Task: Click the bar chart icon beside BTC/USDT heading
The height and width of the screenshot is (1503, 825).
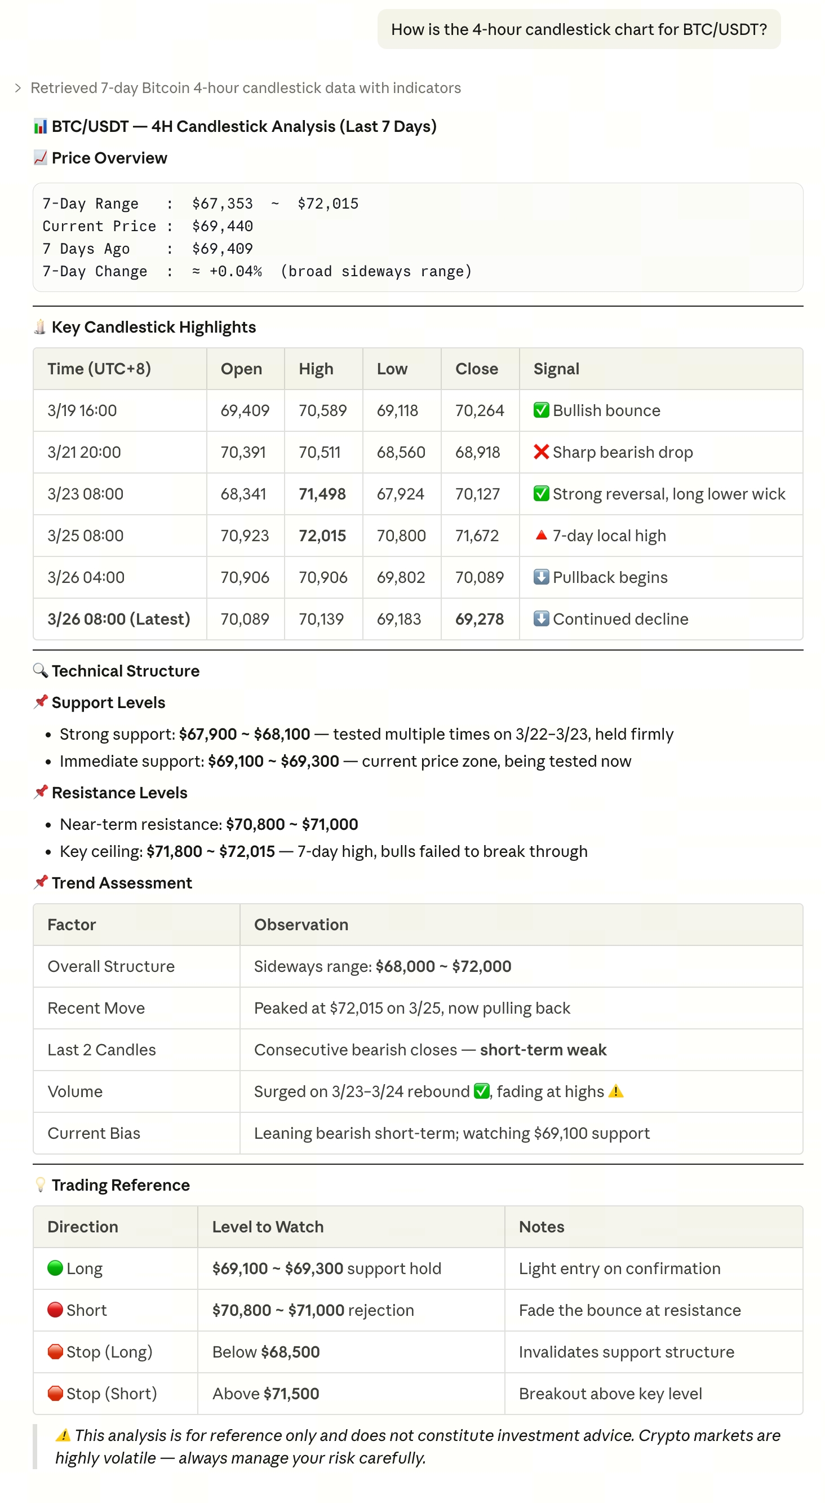Action: (x=40, y=127)
